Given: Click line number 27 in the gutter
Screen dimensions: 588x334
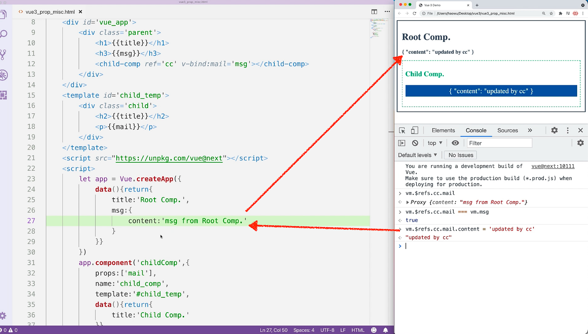Looking at the screenshot, I should point(31,221).
